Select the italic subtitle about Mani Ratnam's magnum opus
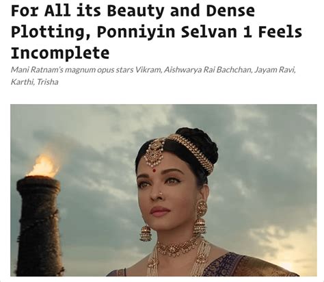 pyautogui.click(x=153, y=75)
